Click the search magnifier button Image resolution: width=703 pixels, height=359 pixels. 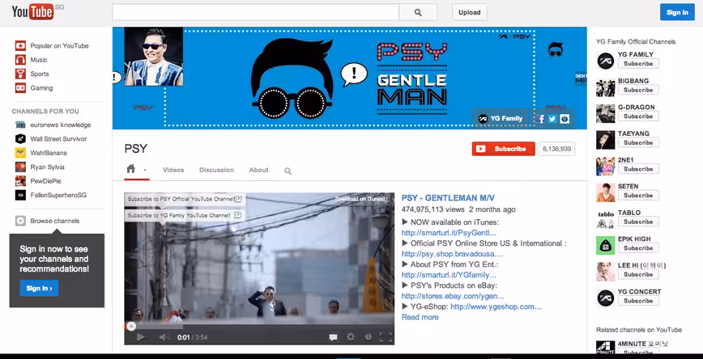click(418, 13)
